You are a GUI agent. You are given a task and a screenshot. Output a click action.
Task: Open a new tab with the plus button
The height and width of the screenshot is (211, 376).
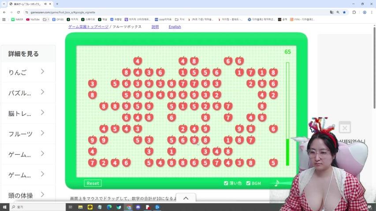[x=57, y=4]
